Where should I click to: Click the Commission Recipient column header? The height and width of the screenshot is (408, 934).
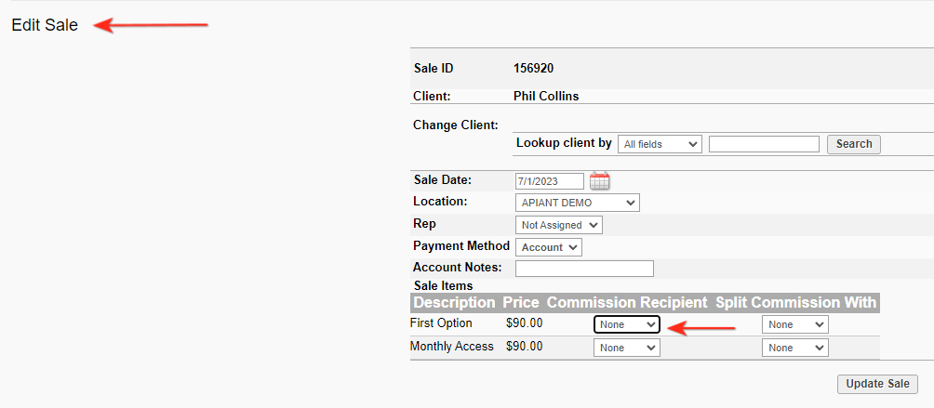pyautogui.click(x=627, y=303)
